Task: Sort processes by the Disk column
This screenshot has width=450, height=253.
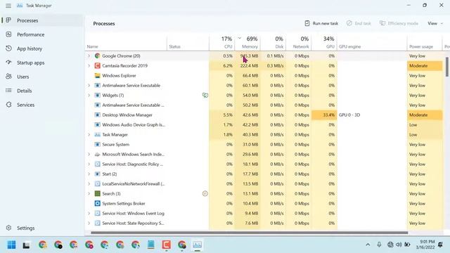Action: click(273, 42)
